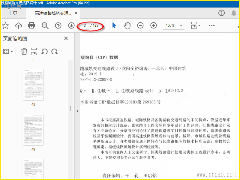Click the 页面缩略图 panel title
The height and width of the screenshot is (180, 240).
coord(15,39)
